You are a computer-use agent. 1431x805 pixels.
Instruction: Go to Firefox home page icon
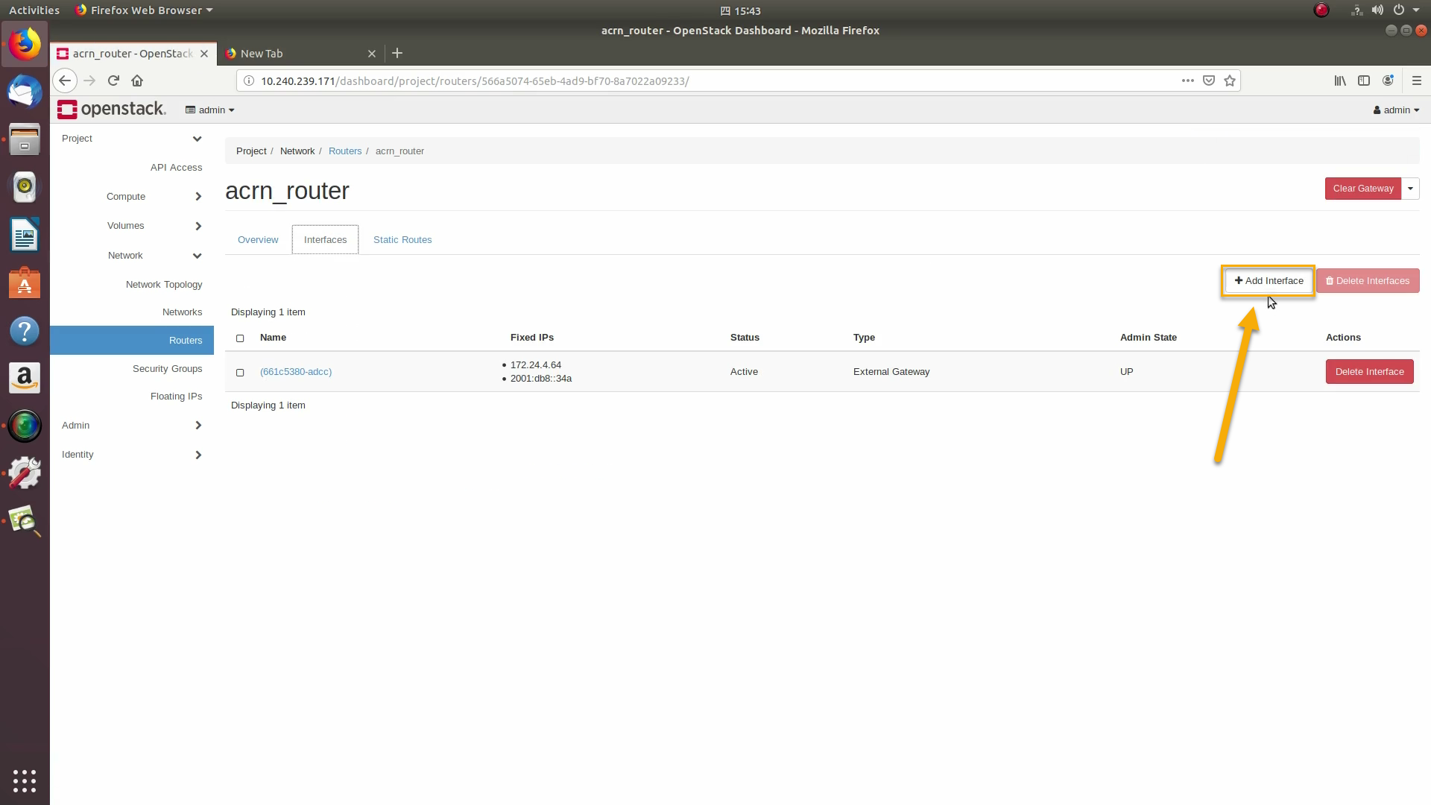pos(137,80)
